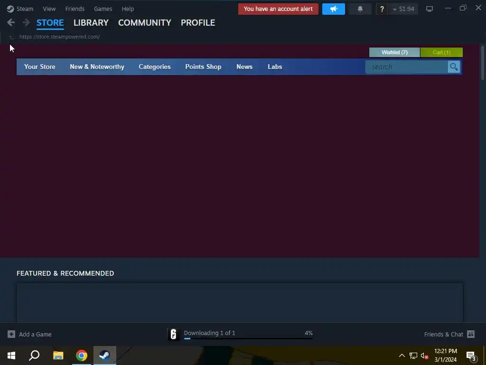The height and width of the screenshot is (365, 486).
Task: Open the Friends menu
Action: click(x=75, y=9)
